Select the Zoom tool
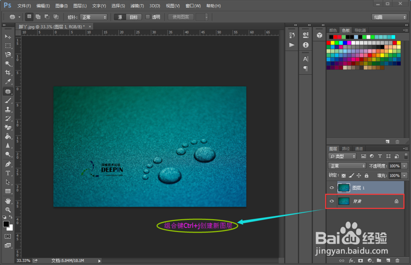This screenshot has height=265, width=411. pos(8,210)
